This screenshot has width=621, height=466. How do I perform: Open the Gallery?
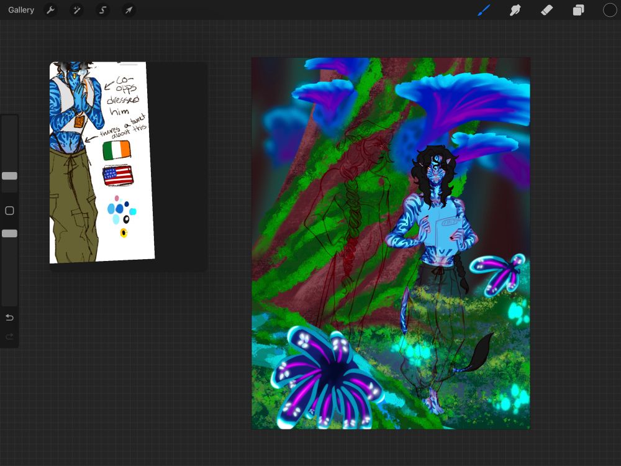[x=21, y=10]
